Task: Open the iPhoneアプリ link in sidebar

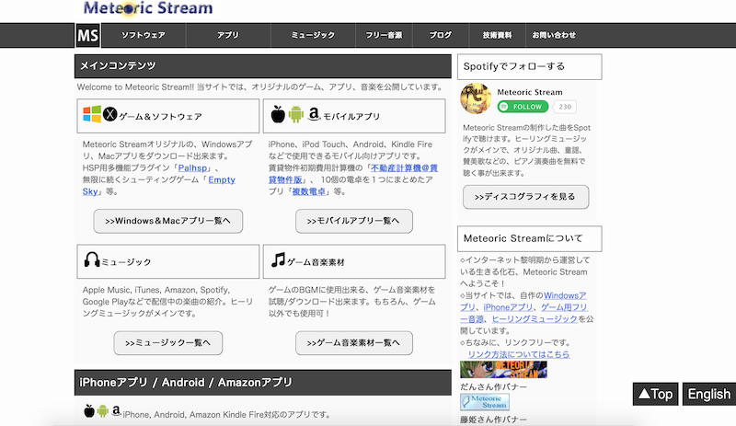Action: tap(508, 307)
